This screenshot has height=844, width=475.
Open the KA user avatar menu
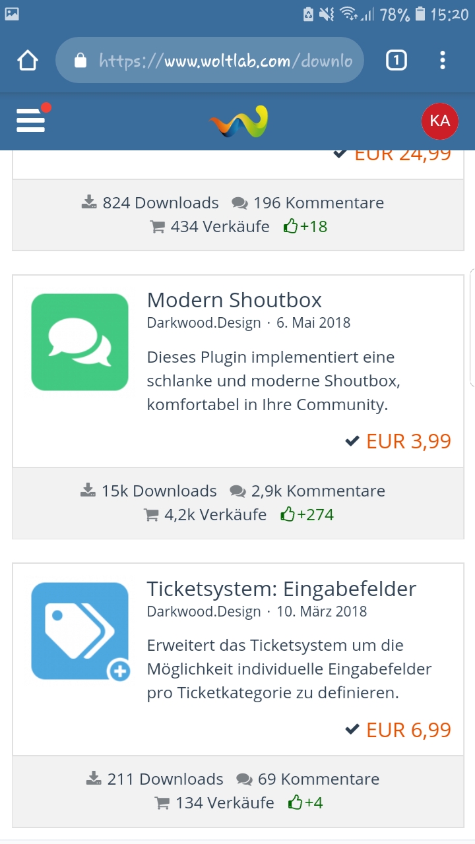pos(439,121)
